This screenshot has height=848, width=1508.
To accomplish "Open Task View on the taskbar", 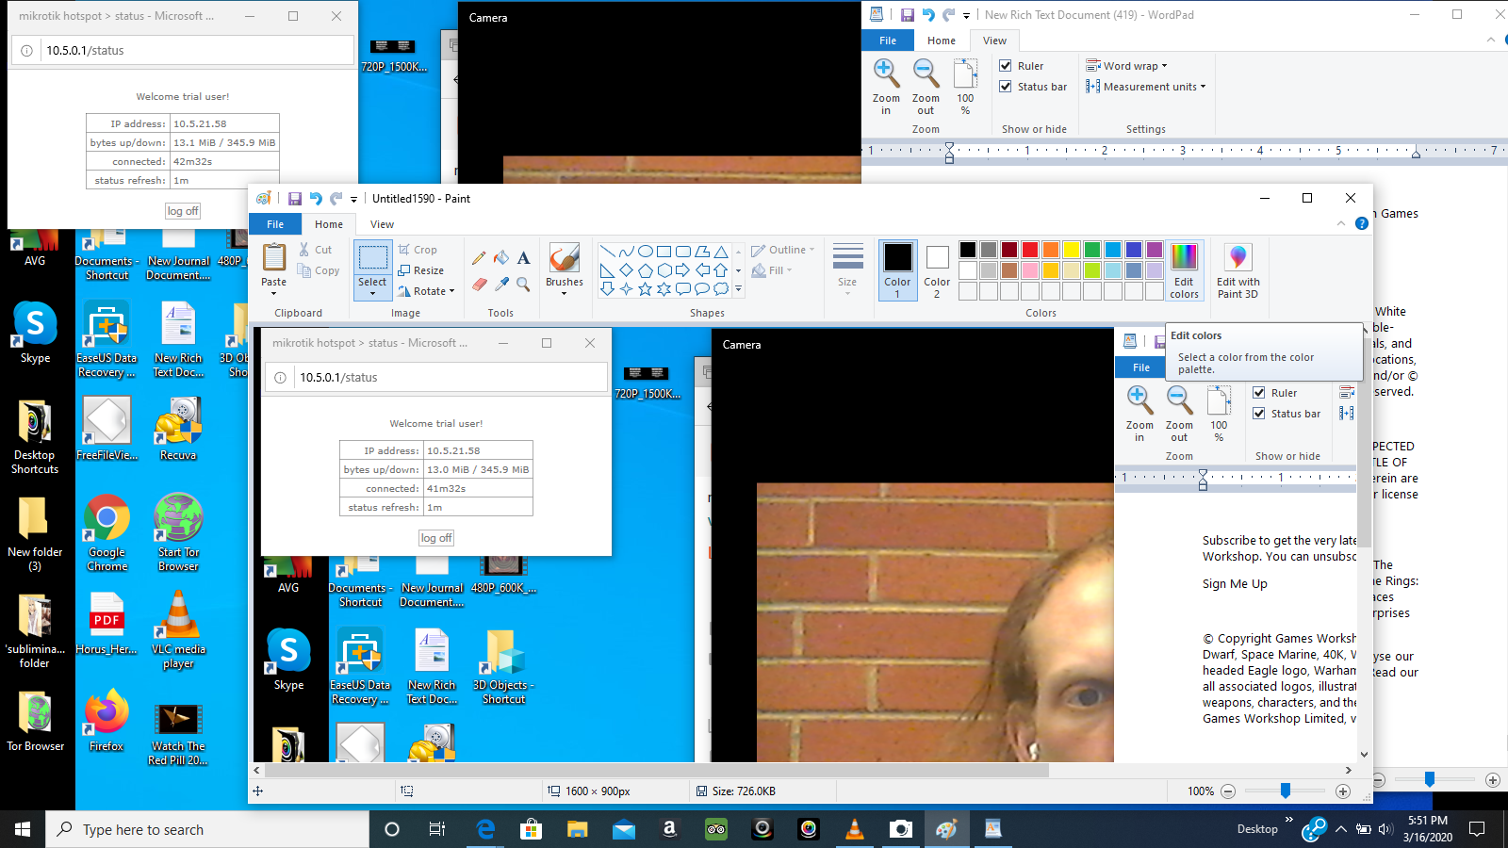I will click(437, 829).
